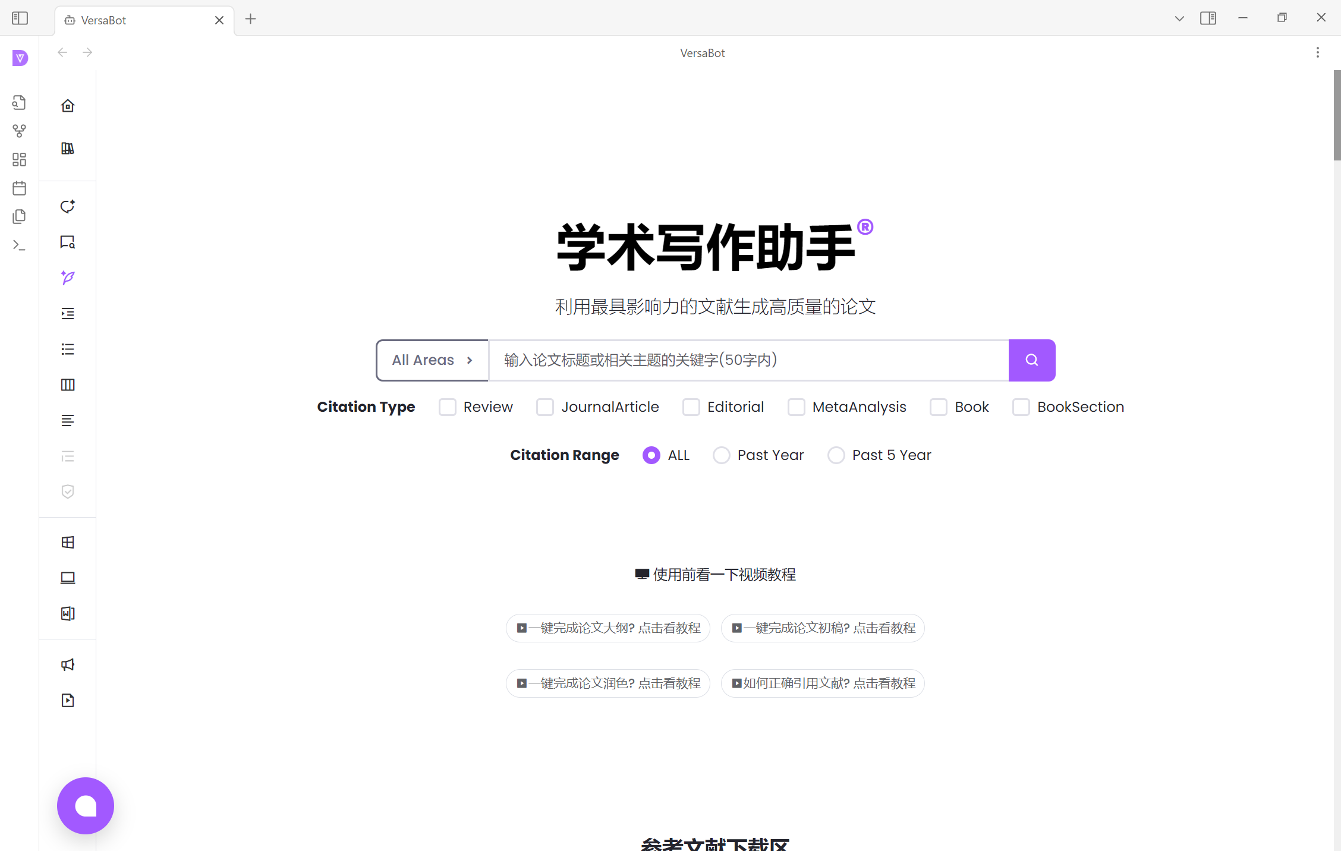Open the All Areas dropdown
The image size is (1341, 851).
pos(432,360)
